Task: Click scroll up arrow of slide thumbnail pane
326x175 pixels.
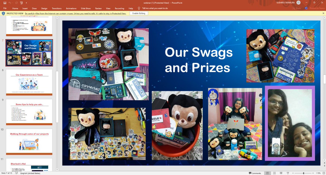Action: 57,18
